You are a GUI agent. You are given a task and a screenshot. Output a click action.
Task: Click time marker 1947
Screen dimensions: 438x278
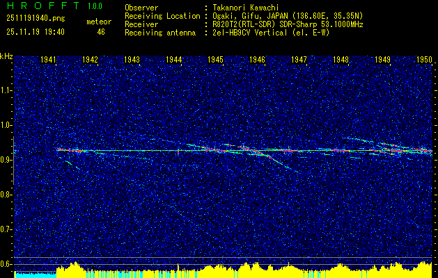(x=299, y=59)
